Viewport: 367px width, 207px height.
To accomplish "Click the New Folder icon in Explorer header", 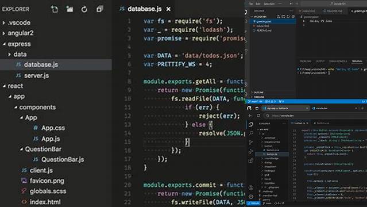I will click(69, 9).
